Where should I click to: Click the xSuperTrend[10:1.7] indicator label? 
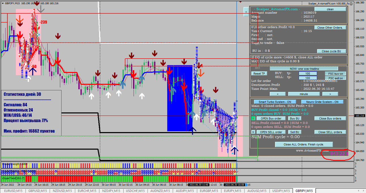(13, 178)
